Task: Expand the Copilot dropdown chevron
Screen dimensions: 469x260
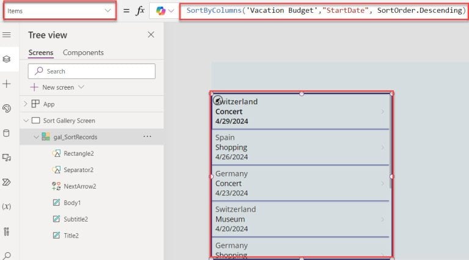Action: coord(172,11)
